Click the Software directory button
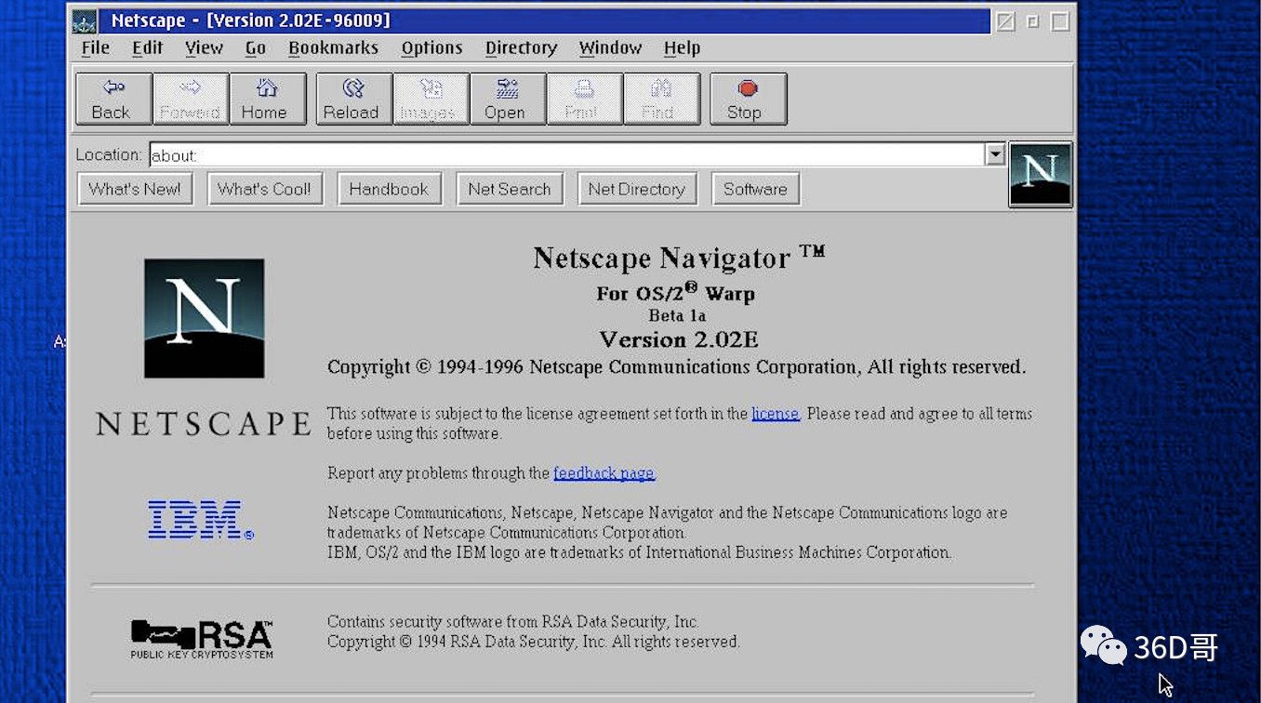This screenshot has height=703, width=1261. 755,189
